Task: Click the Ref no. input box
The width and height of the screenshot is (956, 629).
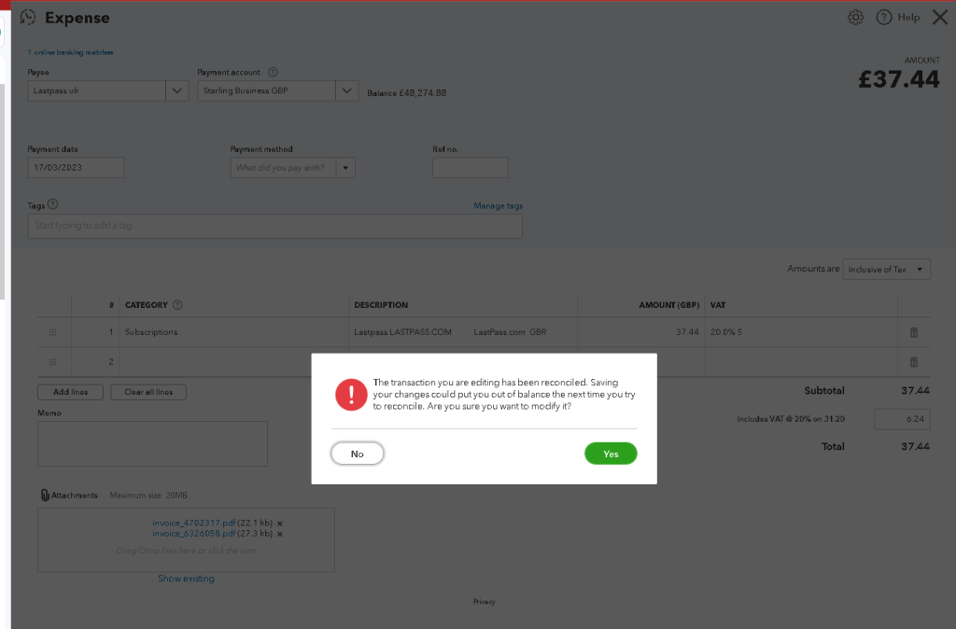Action: 471,168
